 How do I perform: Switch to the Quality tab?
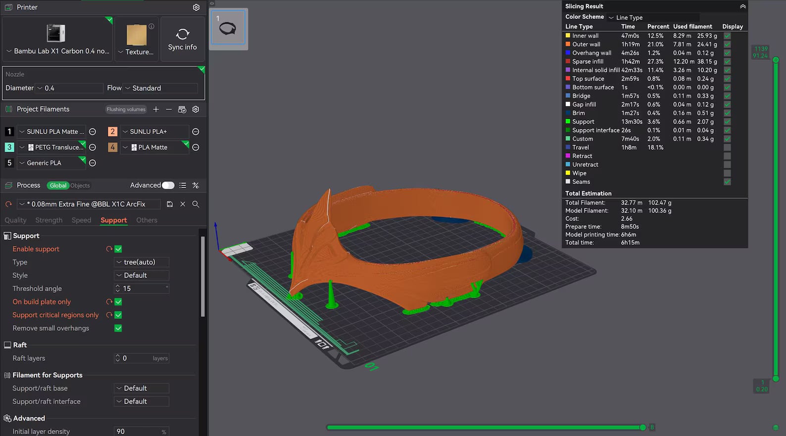[15, 220]
